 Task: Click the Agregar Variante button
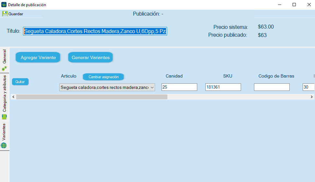(38, 57)
